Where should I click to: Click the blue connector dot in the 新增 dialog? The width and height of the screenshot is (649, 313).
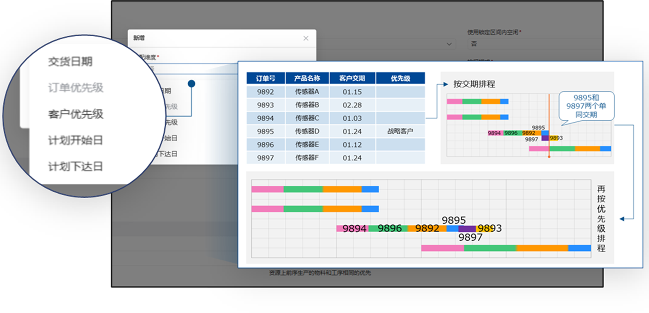click(191, 83)
